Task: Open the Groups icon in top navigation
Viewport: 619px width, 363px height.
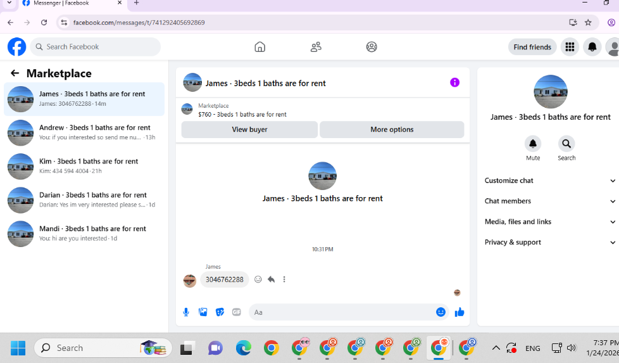Action: click(x=372, y=47)
